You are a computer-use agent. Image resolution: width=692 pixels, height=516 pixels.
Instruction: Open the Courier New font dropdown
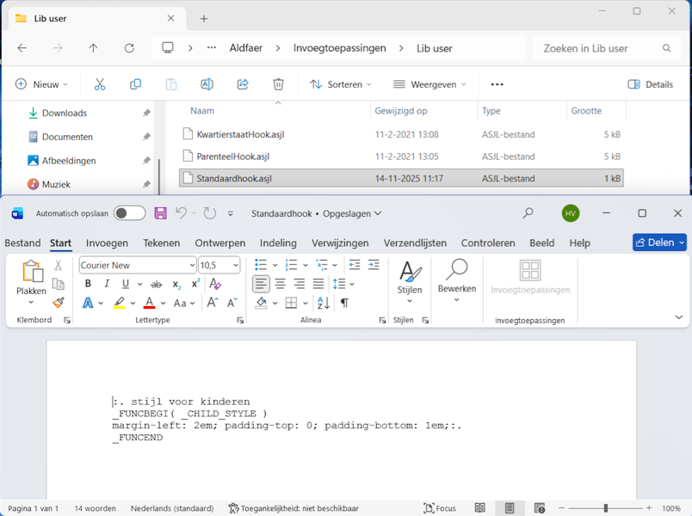[191, 265]
